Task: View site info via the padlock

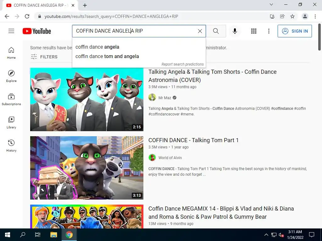Action: [40, 16]
